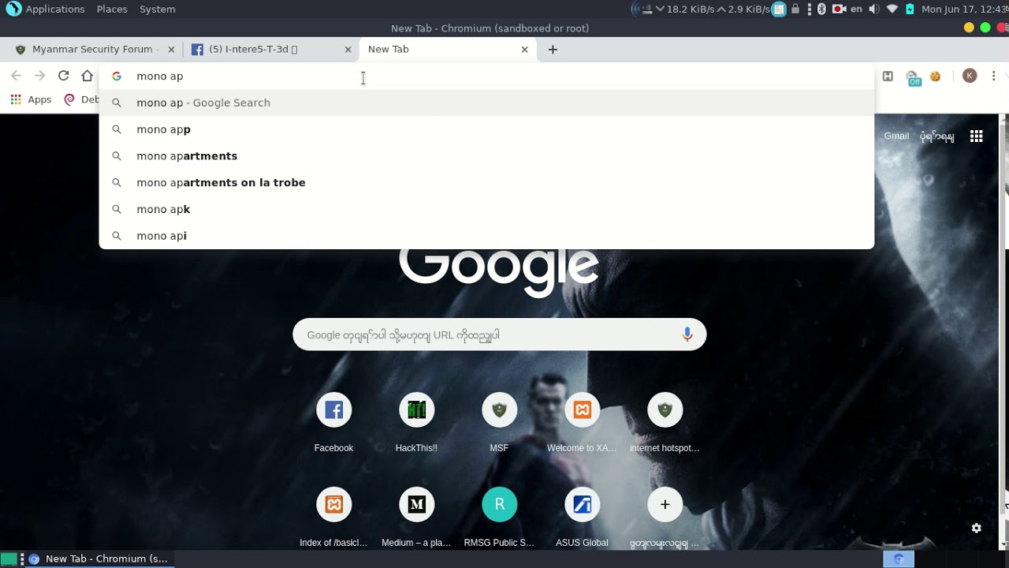
Task: Open the Apps bookmarks shortcut
Action: point(31,99)
